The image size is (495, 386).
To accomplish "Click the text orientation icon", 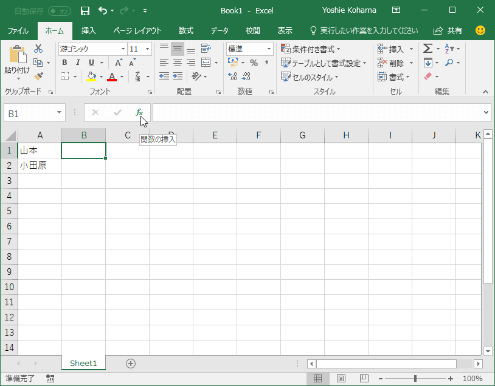I will coord(196,76).
